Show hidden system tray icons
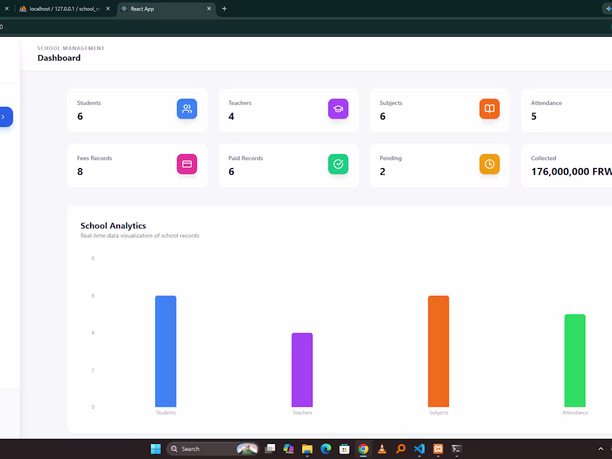Viewport: 612px width, 459px height. [x=601, y=449]
